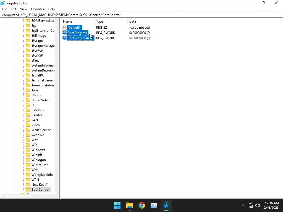283x212 pixels.
Task: Click the Registry Editor taskbar icon
Action: tap(166, 205)
